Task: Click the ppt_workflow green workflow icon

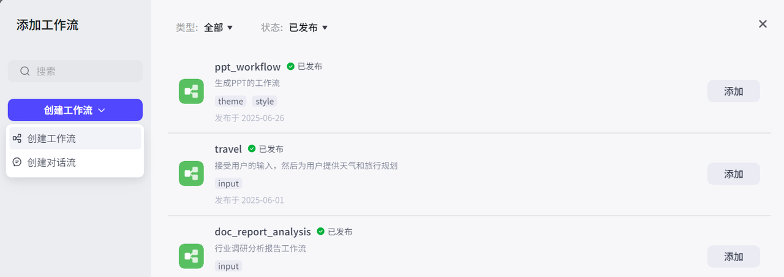Action: (191, 91)
